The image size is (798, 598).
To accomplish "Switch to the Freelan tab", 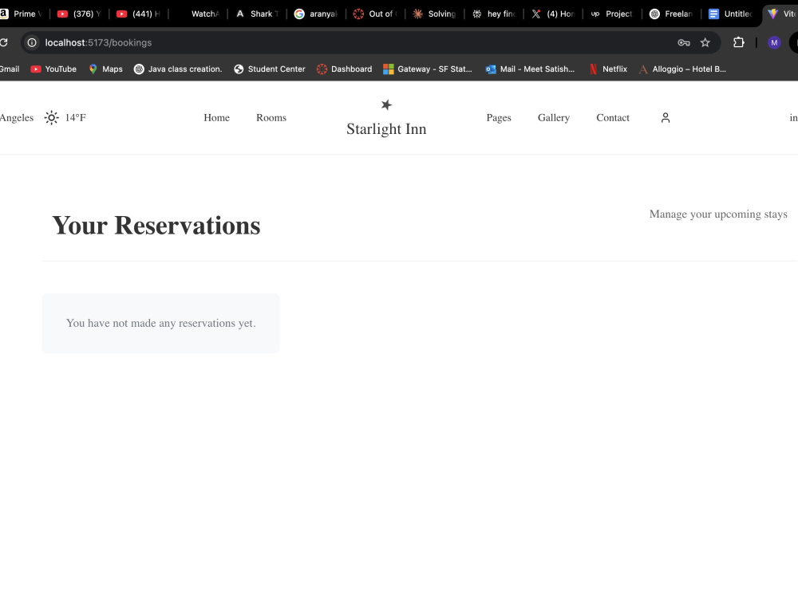I will tap(671, 14).
